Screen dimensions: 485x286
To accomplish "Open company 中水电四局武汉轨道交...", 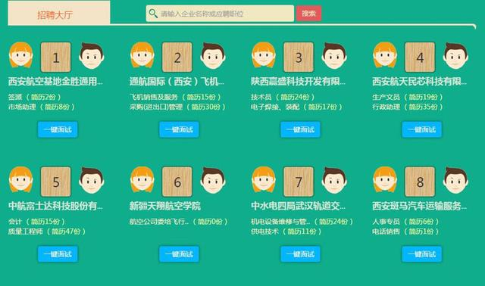I will [298, 206].
